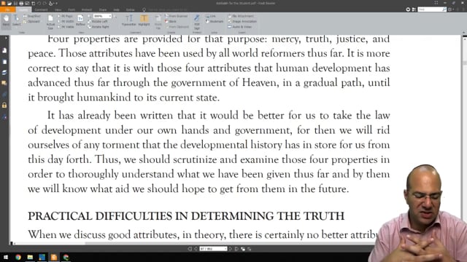Switch to the View ribbon tab

(58, 9)
